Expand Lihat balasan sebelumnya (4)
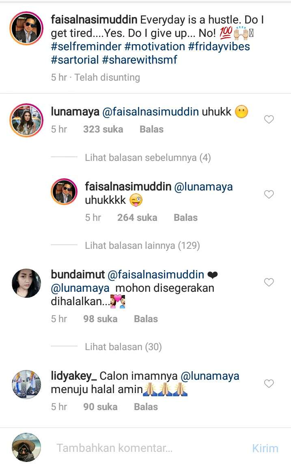291x466 pixels. [x=148, y=158]
